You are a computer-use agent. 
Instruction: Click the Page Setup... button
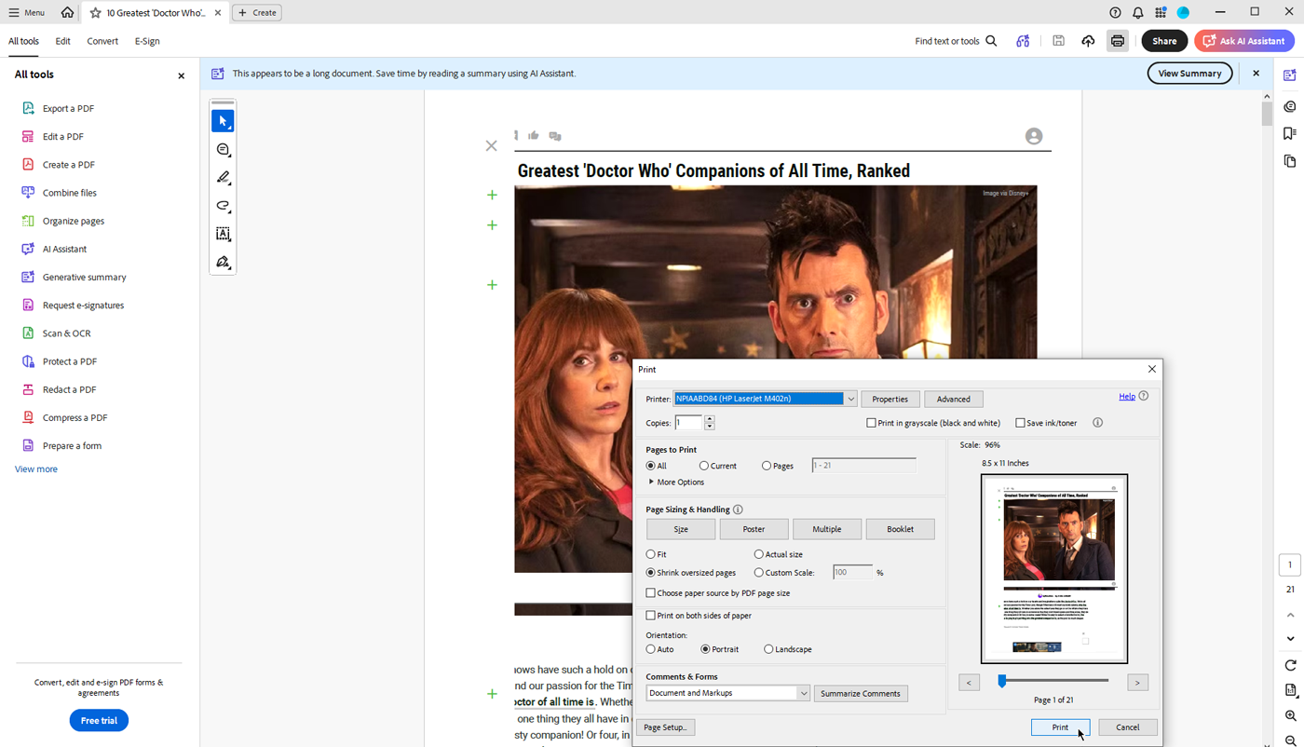665,727
